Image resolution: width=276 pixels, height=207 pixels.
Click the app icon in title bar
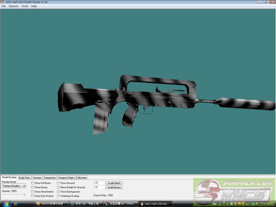(3, 2)
